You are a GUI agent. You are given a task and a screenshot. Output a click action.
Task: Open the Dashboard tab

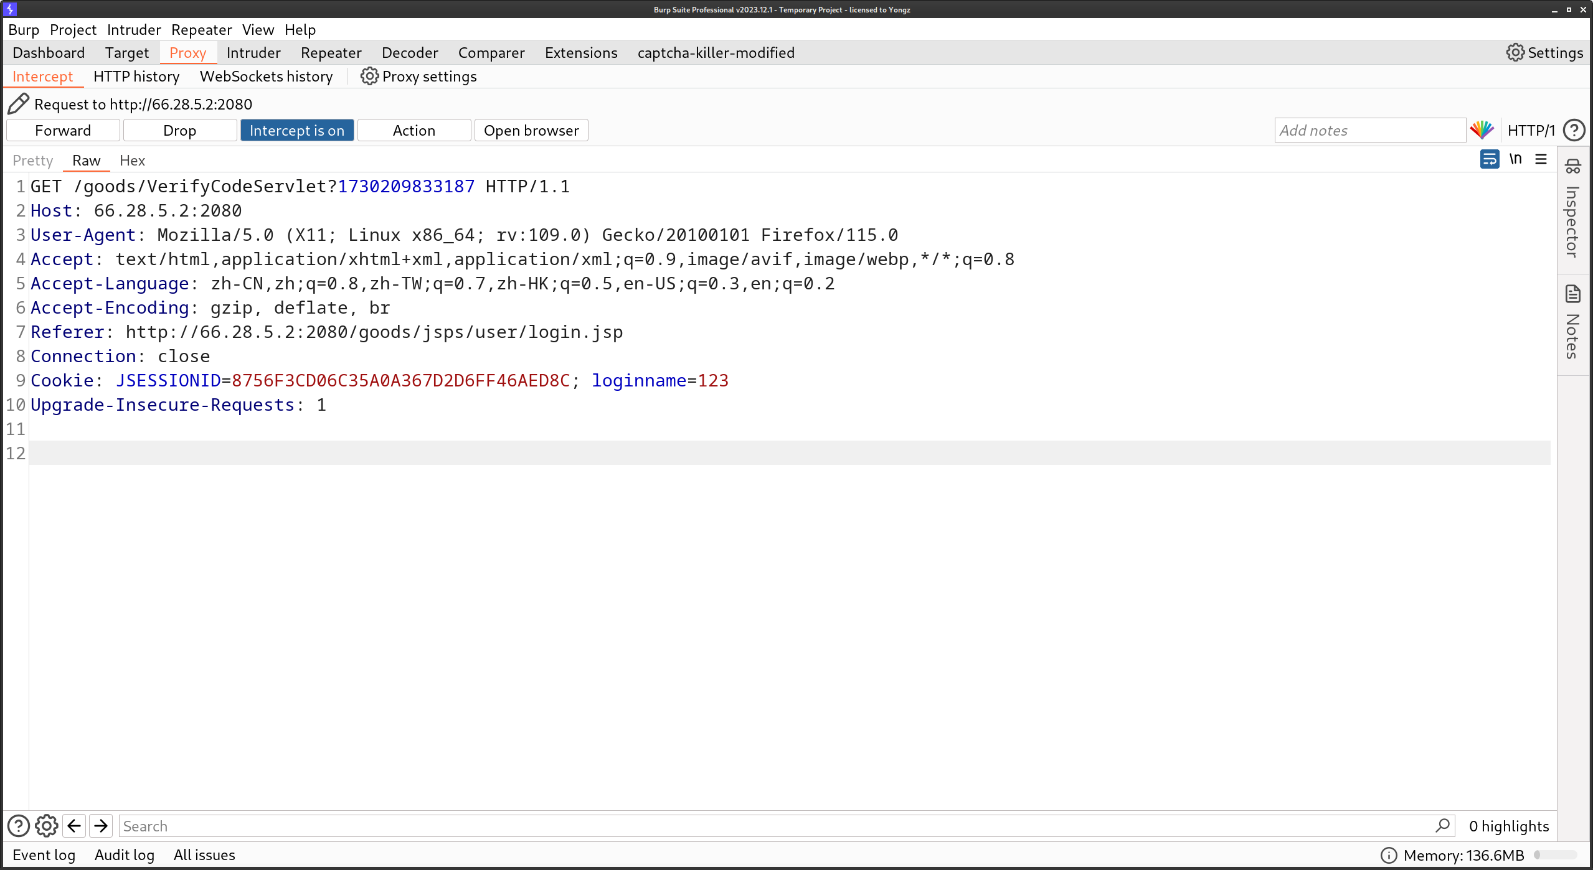point(49,53)
